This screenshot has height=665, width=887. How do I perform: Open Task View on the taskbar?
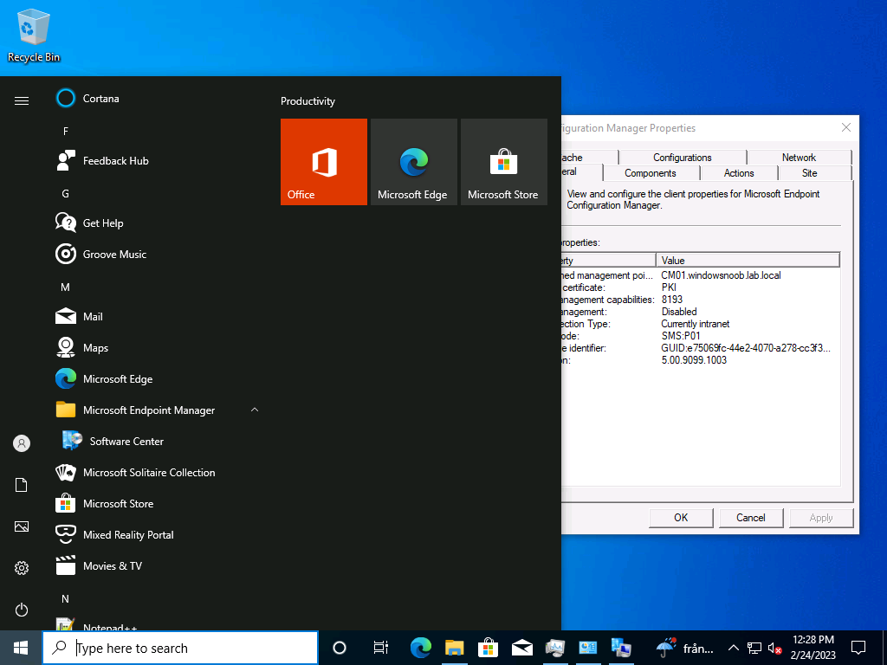coord(381,648)
